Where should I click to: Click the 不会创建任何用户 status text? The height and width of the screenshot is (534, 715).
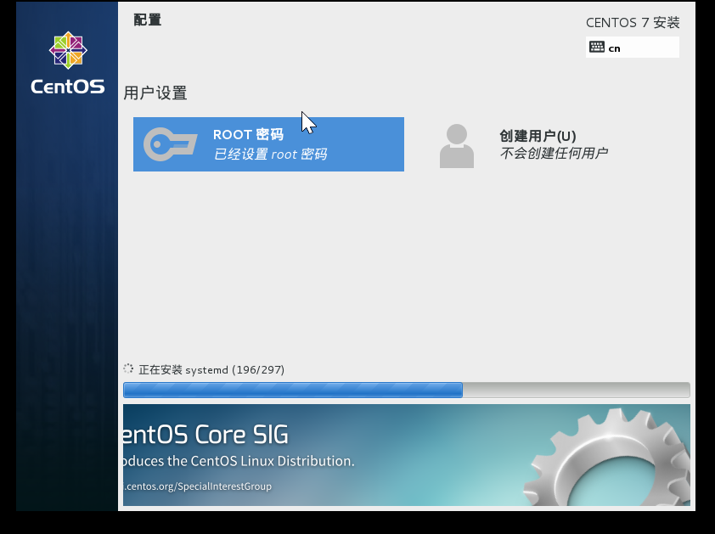554,153
